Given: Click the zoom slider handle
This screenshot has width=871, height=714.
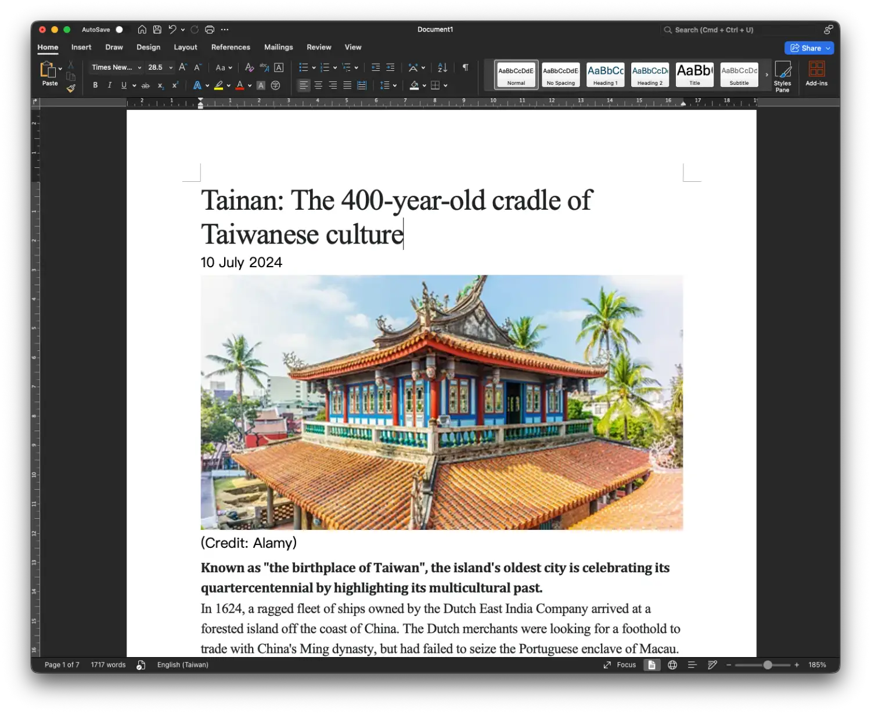Looking at the screenshot, I should 768,665.
